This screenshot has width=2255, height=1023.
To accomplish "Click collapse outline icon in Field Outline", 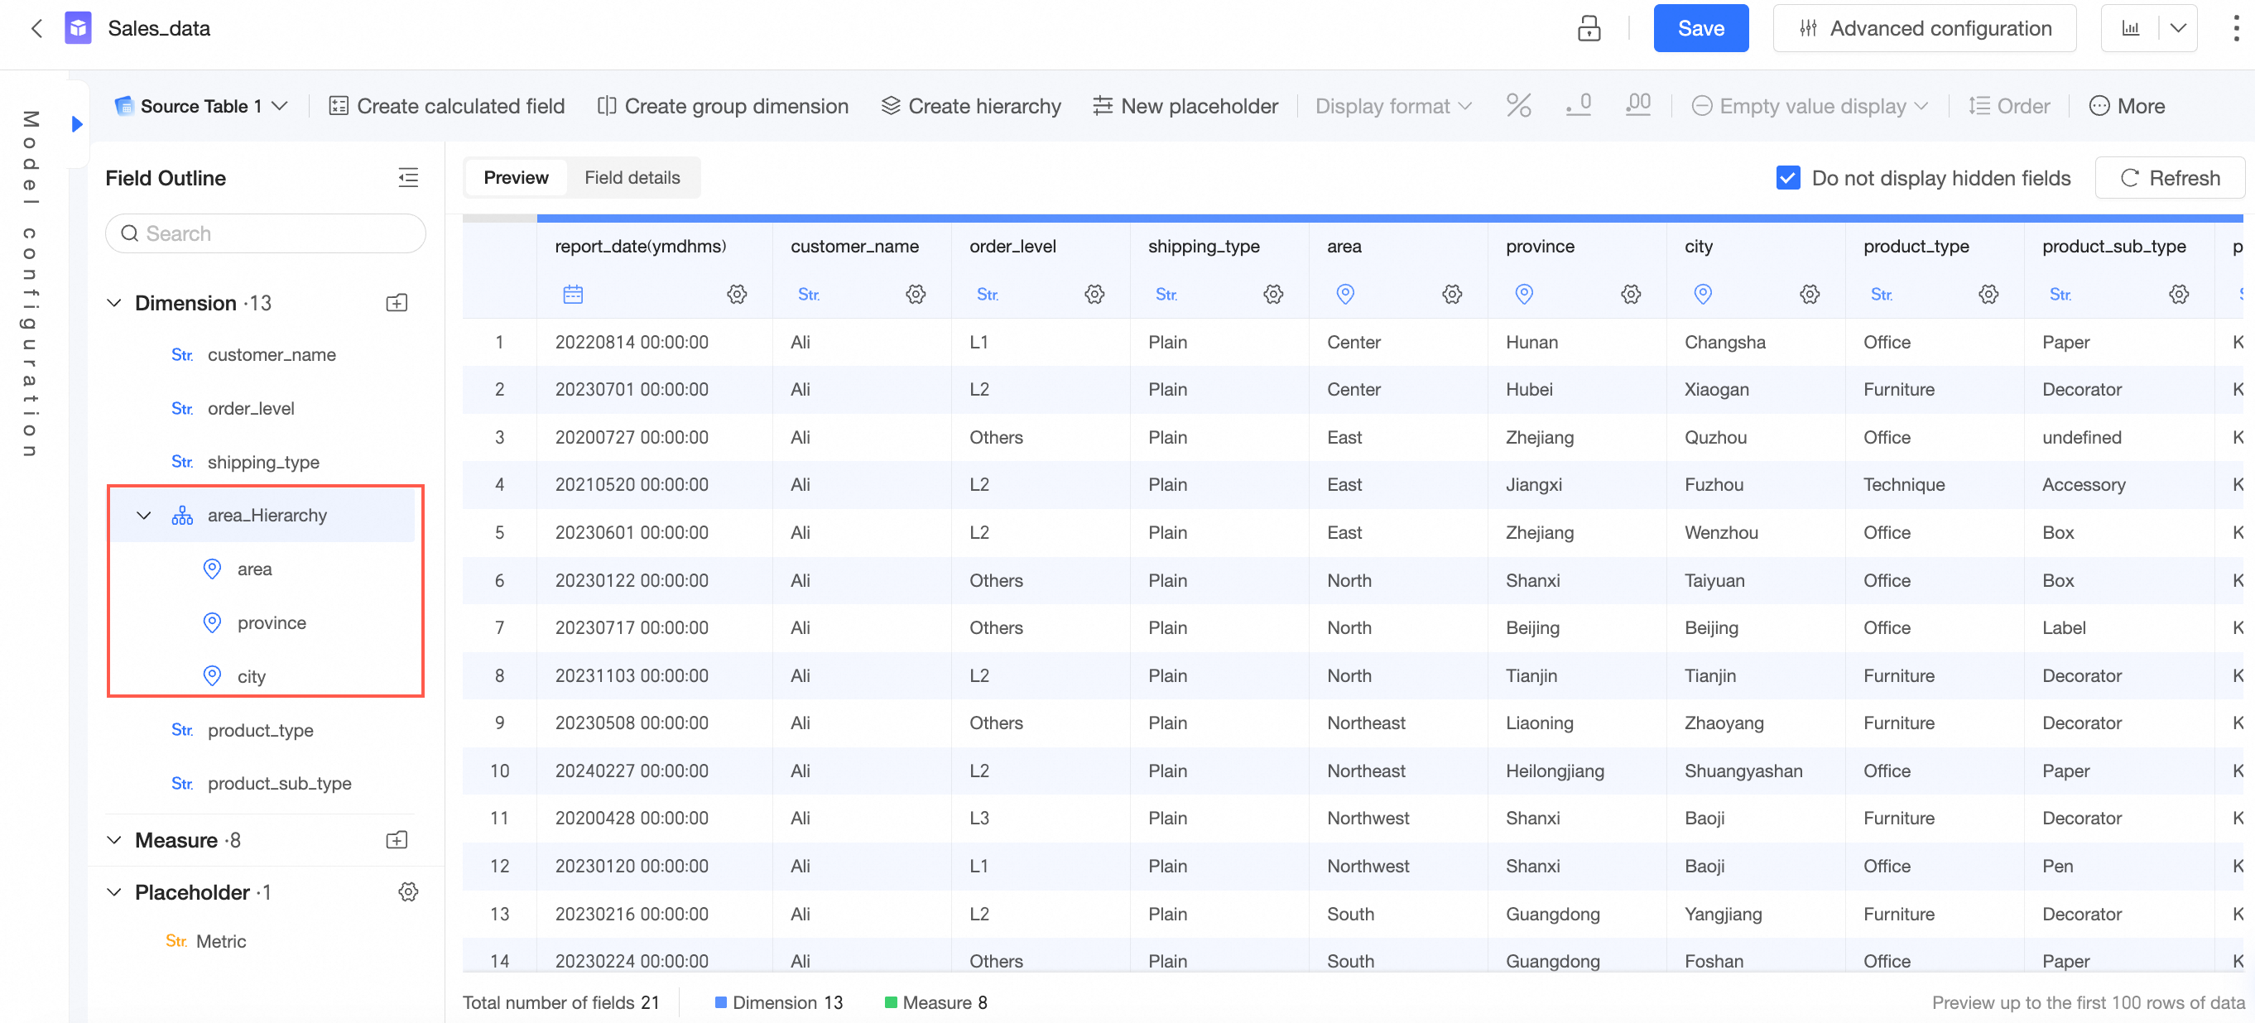I will (x=408, y=178).
